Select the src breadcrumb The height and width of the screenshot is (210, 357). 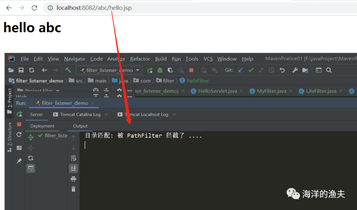(x=76, y=81)
